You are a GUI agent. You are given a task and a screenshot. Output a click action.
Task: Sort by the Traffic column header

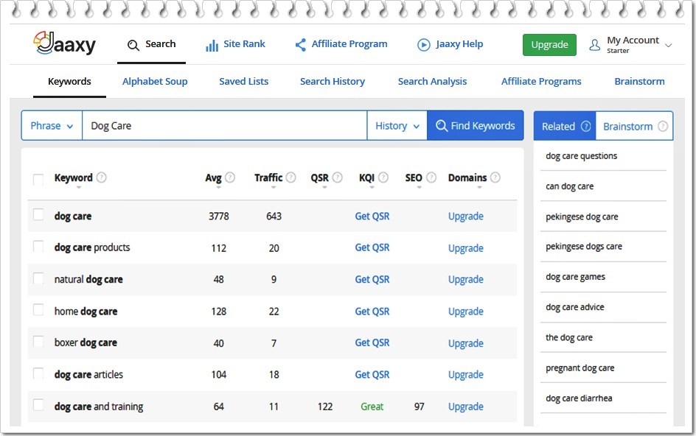pyautogui.click(x=268, y=177)
